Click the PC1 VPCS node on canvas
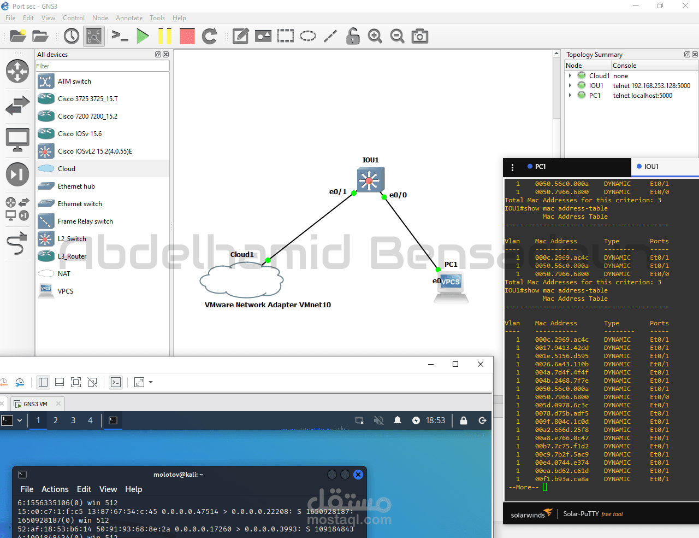Viewport: 699px width, 538px height. click(x=451, y=287)
